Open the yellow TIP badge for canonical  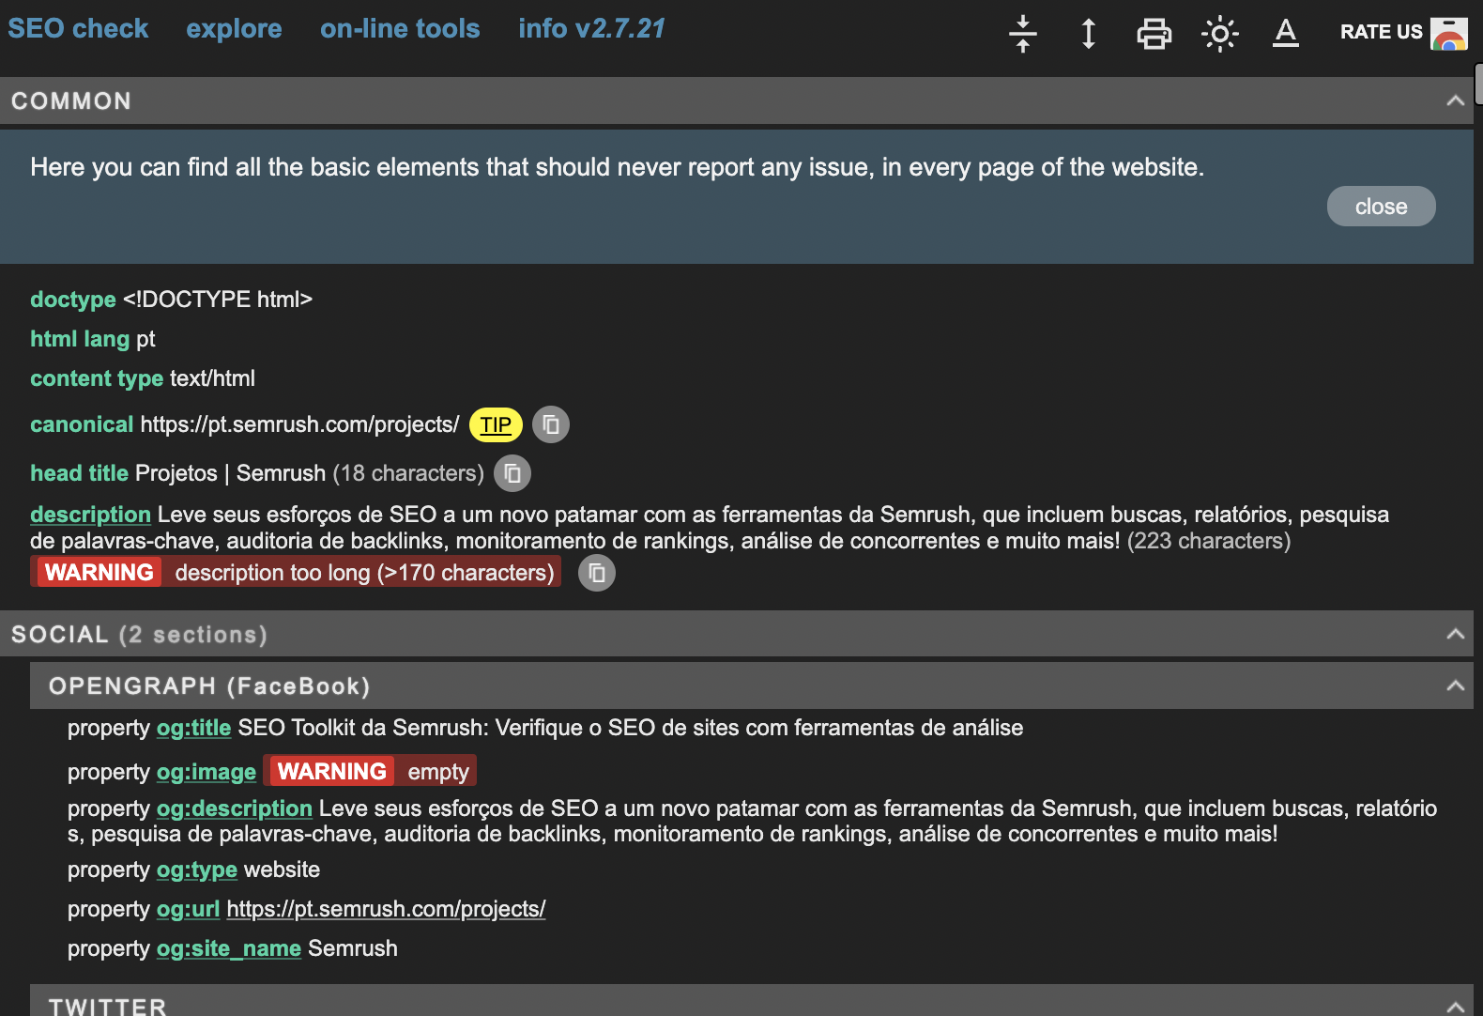point(496,424)
